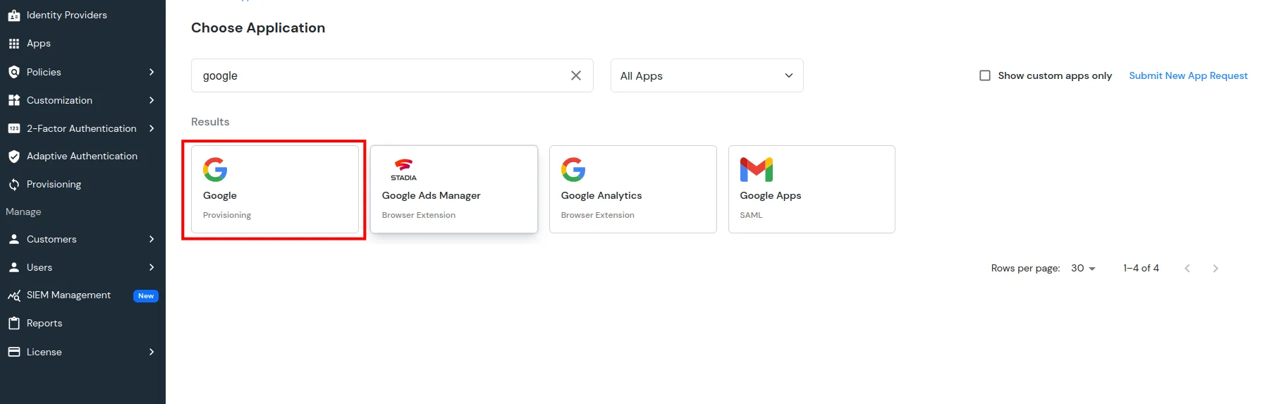1279x404 pixels.
Task: Click the Google Analytics logo
Action: [573, 169]
